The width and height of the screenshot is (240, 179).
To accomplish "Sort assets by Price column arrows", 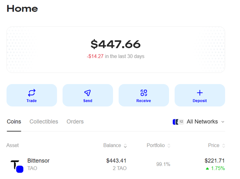I will (223, 146).
